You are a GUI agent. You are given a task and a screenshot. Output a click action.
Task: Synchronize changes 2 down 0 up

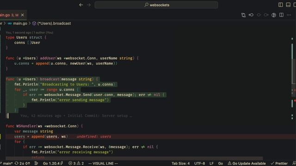[x=22, y=163]
